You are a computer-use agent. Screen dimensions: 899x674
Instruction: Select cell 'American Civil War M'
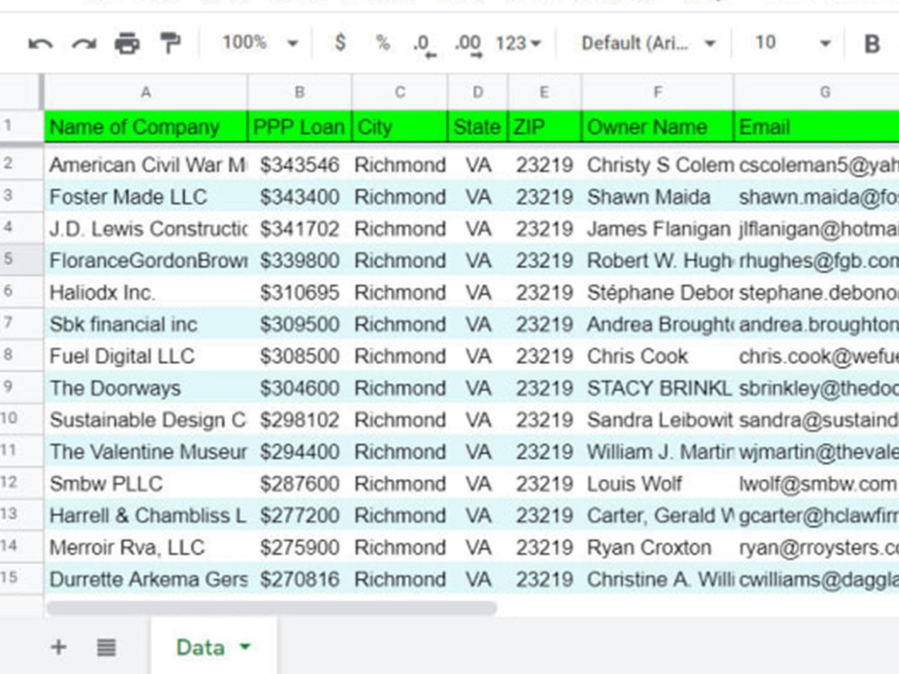coord(147,165)
